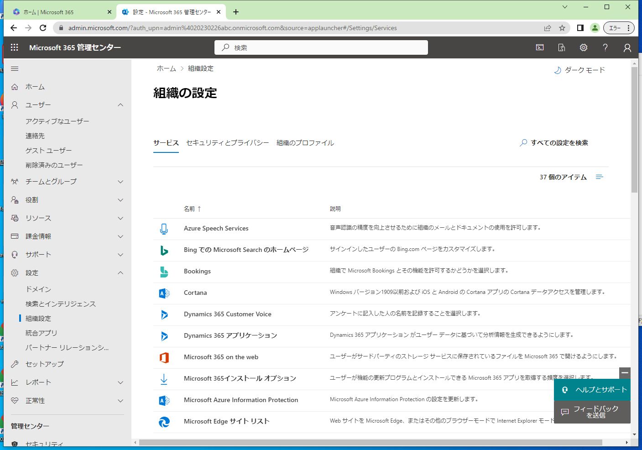Viewport: 642px width, 450px height.
Task: Click the Bing icon in services list
Action: tap(164, 250)
